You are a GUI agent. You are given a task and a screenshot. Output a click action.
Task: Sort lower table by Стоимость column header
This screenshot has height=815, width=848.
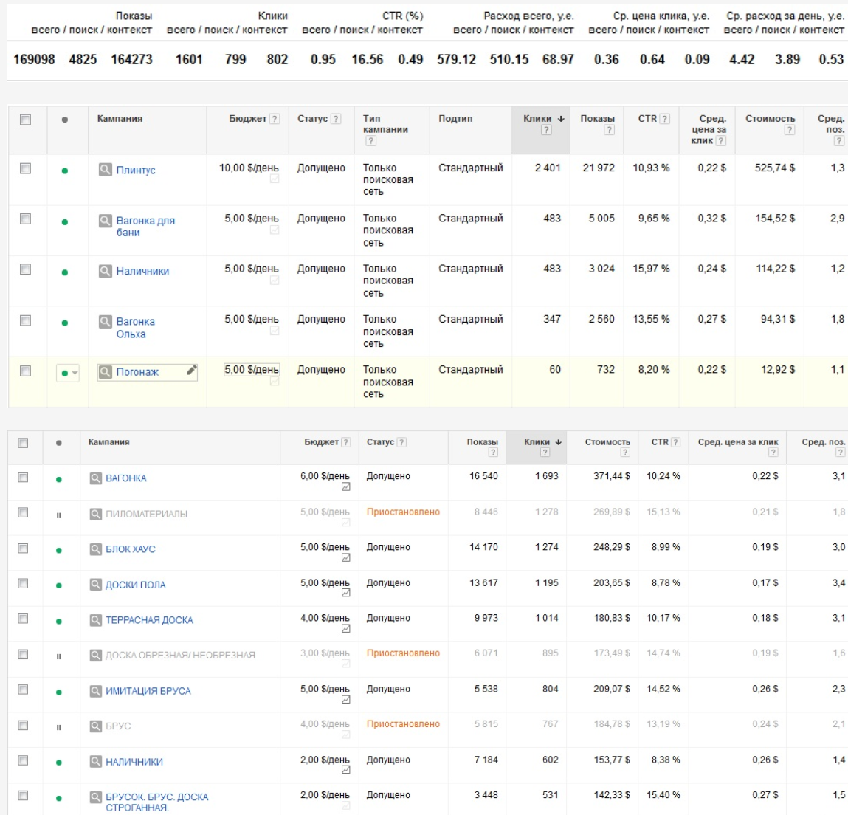pos(607,442)
